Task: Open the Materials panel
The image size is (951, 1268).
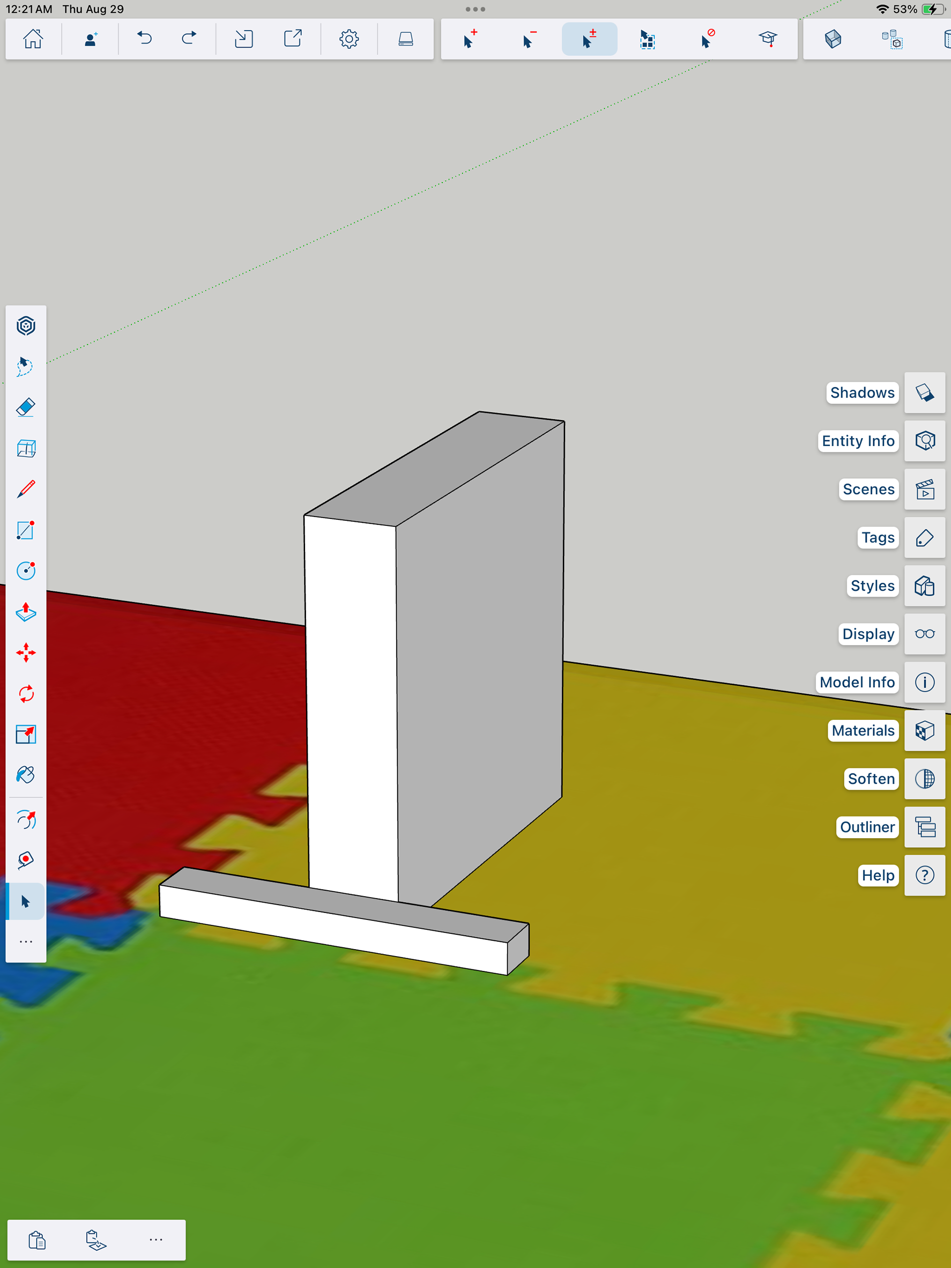Action: [x=924, y=730]
